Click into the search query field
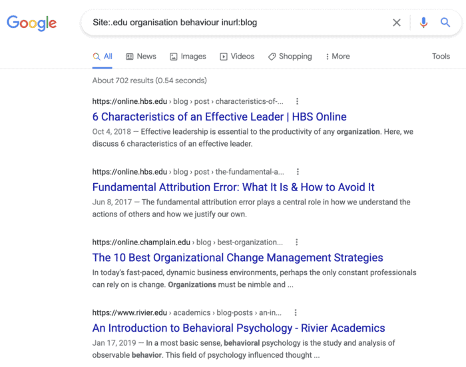Viewport: 466px width, 367px height. (x=238, y=23)
